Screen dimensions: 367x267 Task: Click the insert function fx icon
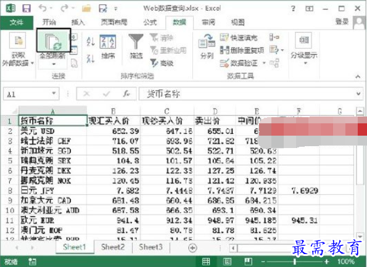(x=126, y=94)
